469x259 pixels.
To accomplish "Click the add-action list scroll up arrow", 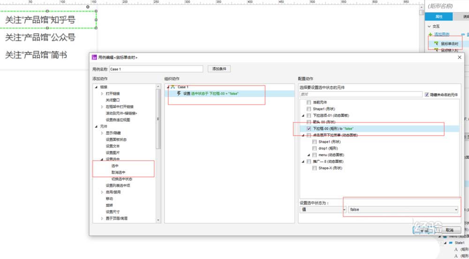I will [x=158, y=86].
